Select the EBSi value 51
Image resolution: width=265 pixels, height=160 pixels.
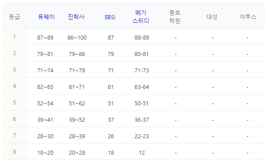(x=111, y=104)
